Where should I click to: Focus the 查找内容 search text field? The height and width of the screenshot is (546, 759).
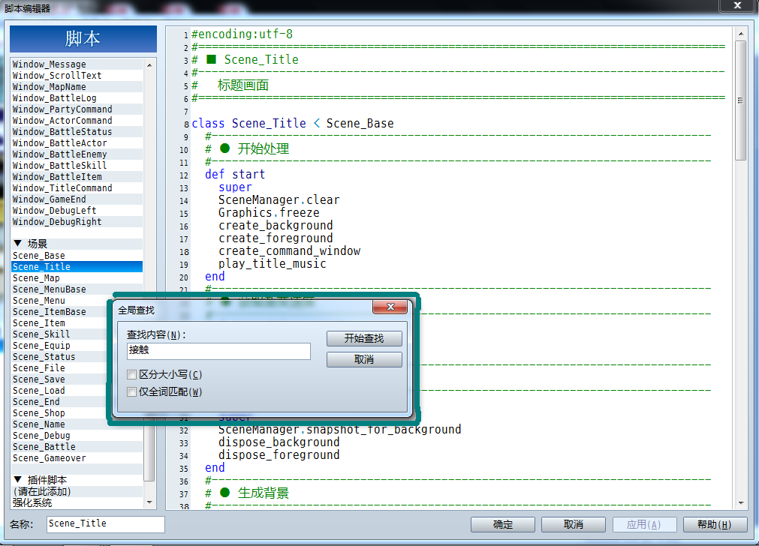pyautogui.click(x=218, y=350)
